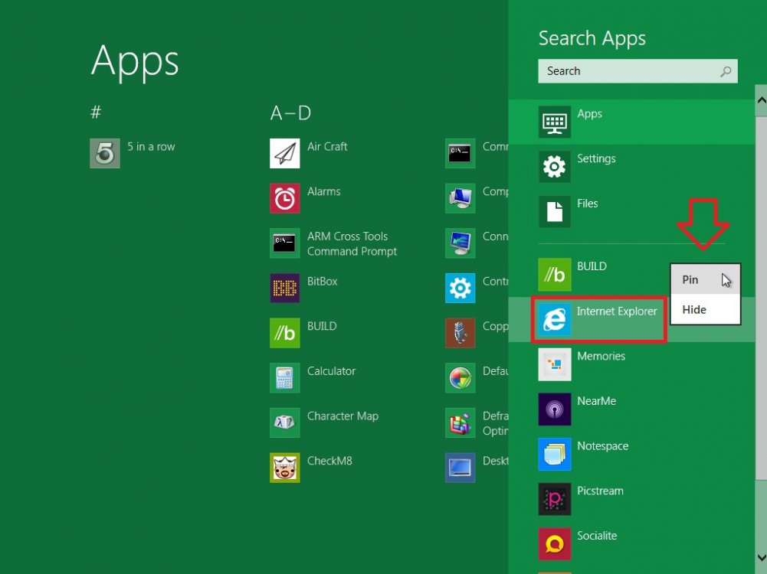Open the Air Craft app icon
Viewport: 767px width, 574px height.
click(284, 153)
